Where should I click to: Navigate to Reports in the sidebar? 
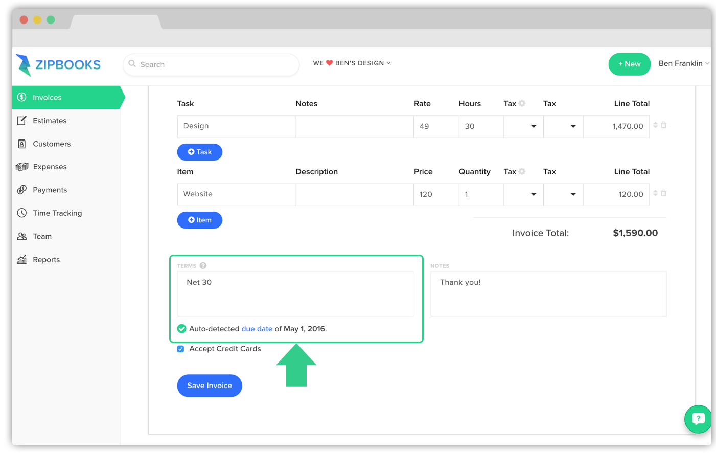[46, 260]
